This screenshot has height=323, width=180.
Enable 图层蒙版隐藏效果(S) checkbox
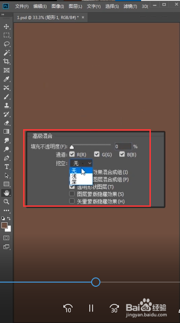[72, 194]
